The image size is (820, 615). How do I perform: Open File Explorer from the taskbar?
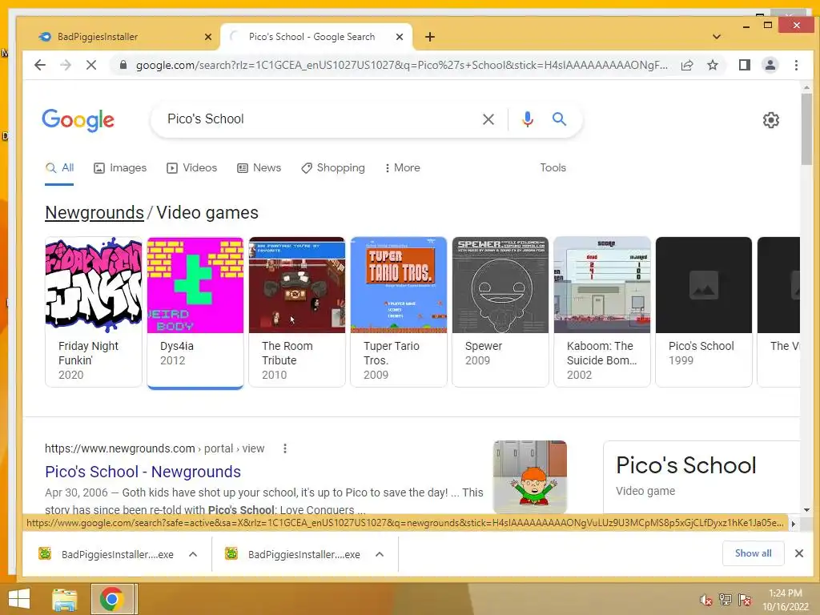[64, 599]
